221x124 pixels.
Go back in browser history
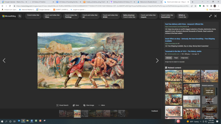[x=2, y=6]
